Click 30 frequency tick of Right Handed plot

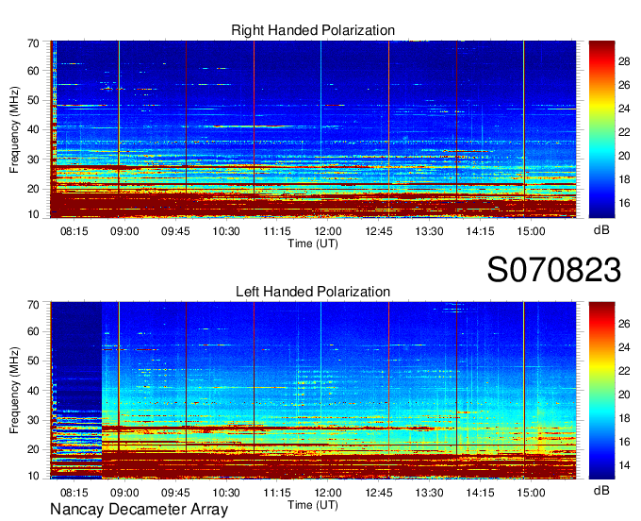click(33, 160)
